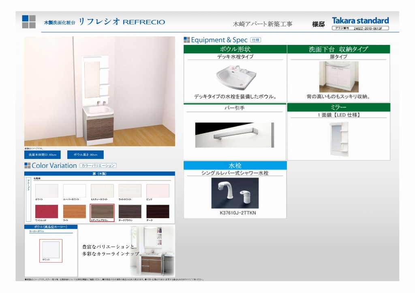Select the ミディアムブラウン door color swatch
The image size is (415, 293).
103,212
